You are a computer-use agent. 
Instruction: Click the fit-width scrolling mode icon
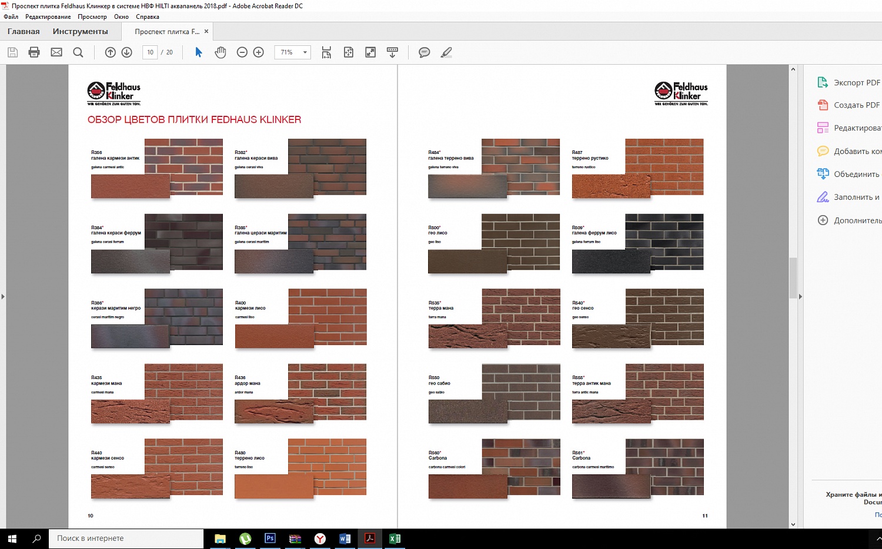coord(326,52)
